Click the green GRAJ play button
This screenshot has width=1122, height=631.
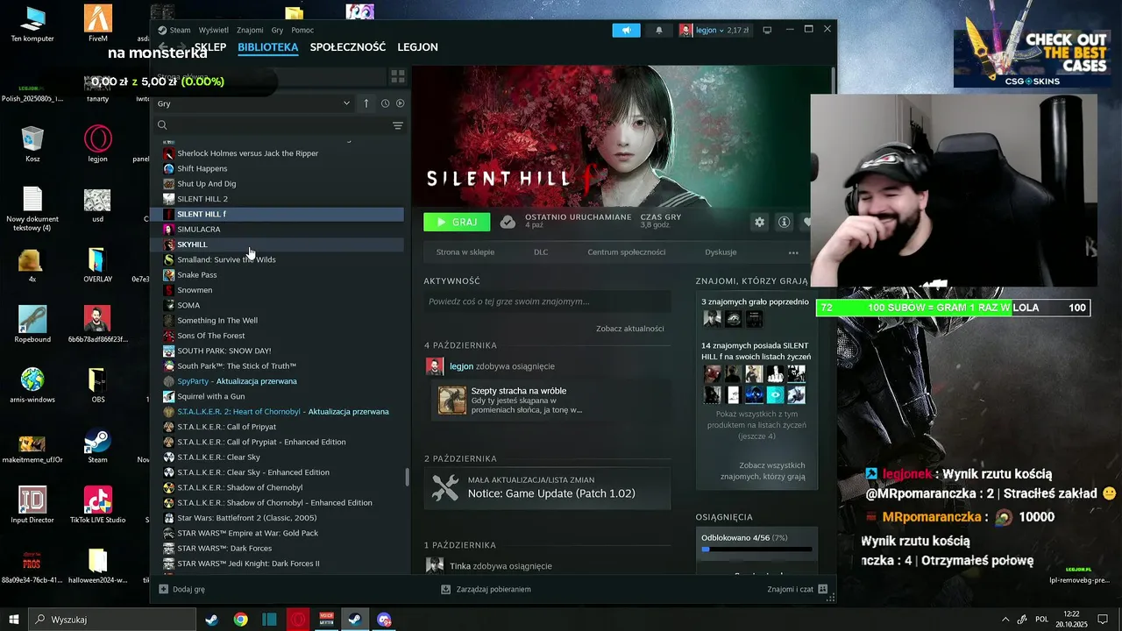click(x=457, y=222)
